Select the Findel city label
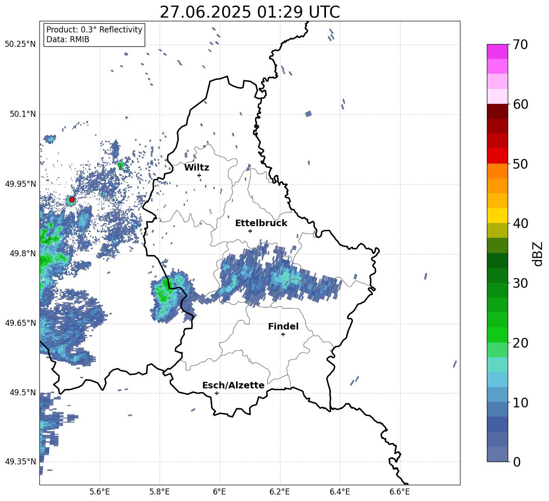 click(283, 326)
